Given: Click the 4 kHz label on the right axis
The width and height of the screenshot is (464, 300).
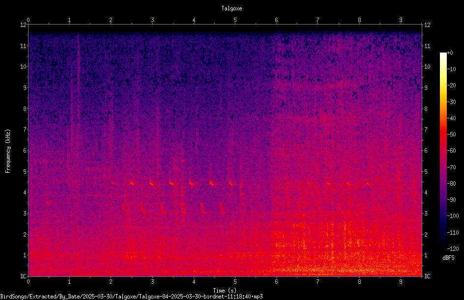Looking at the screenshot, I should click(x=426, y=192).
